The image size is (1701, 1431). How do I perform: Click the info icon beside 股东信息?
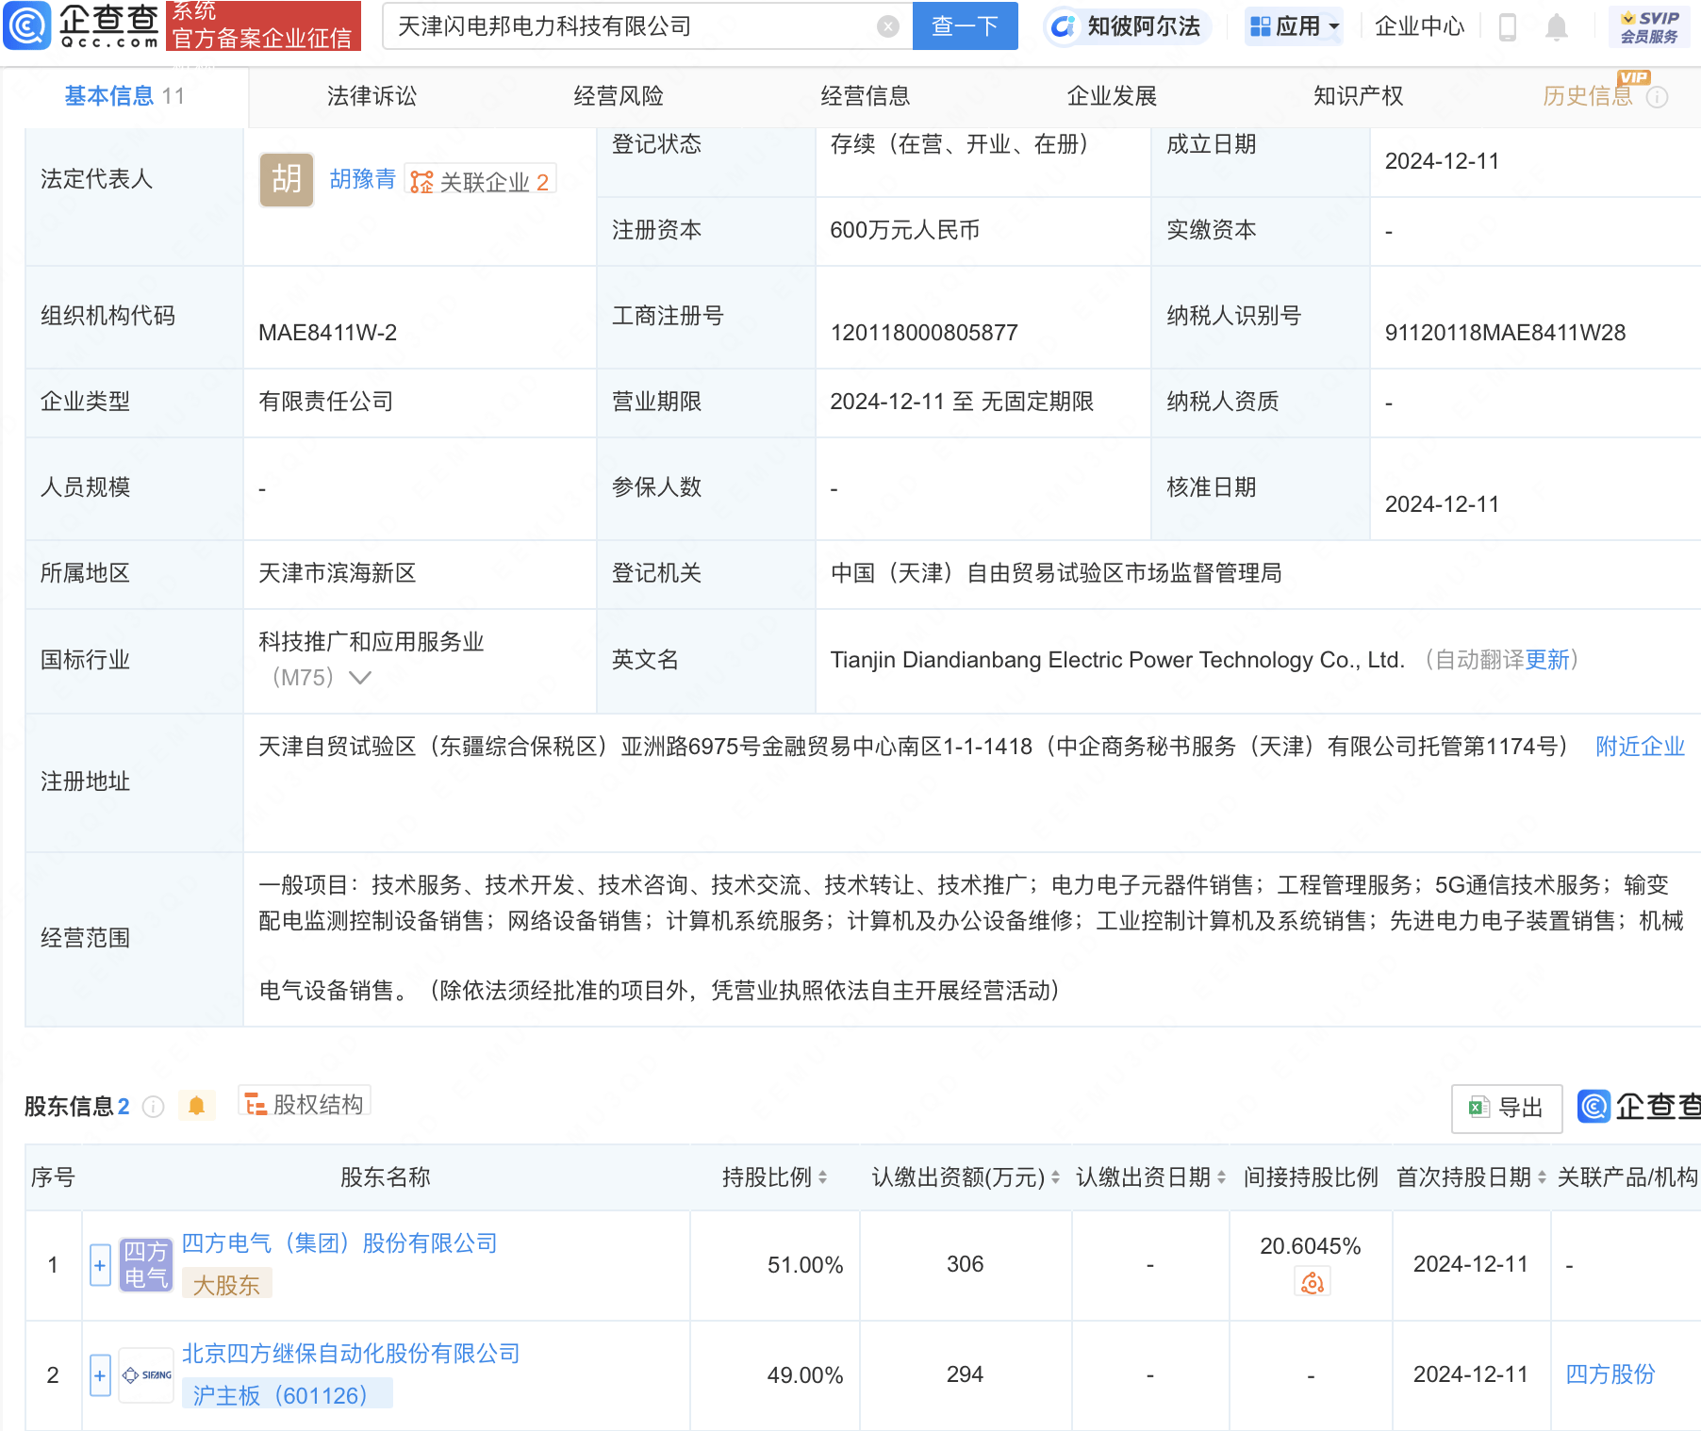[x=153, y=1106]
